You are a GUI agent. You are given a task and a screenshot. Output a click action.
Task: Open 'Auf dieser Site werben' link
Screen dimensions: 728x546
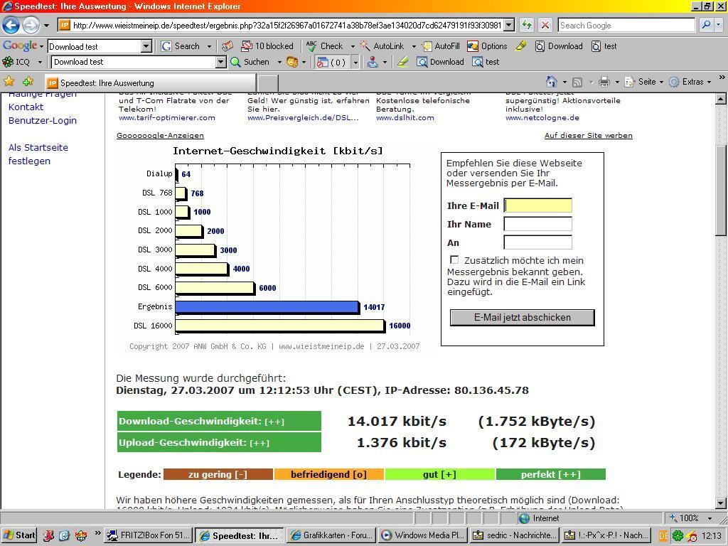click(588, 136)
